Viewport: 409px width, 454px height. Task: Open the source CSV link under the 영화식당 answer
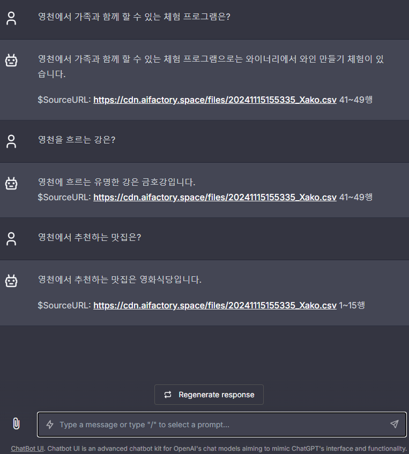215,306
